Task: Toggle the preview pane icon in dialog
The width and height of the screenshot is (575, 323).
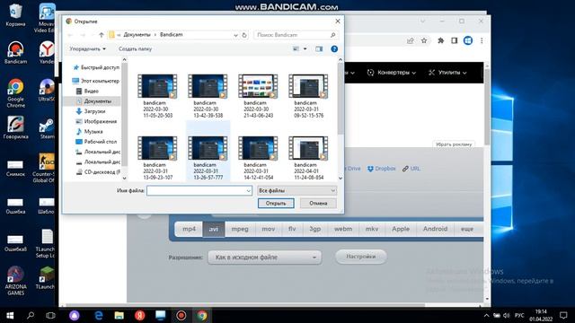Action: [319, 48]
